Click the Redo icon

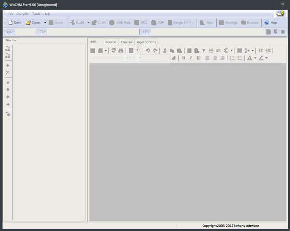click(155, 50)
